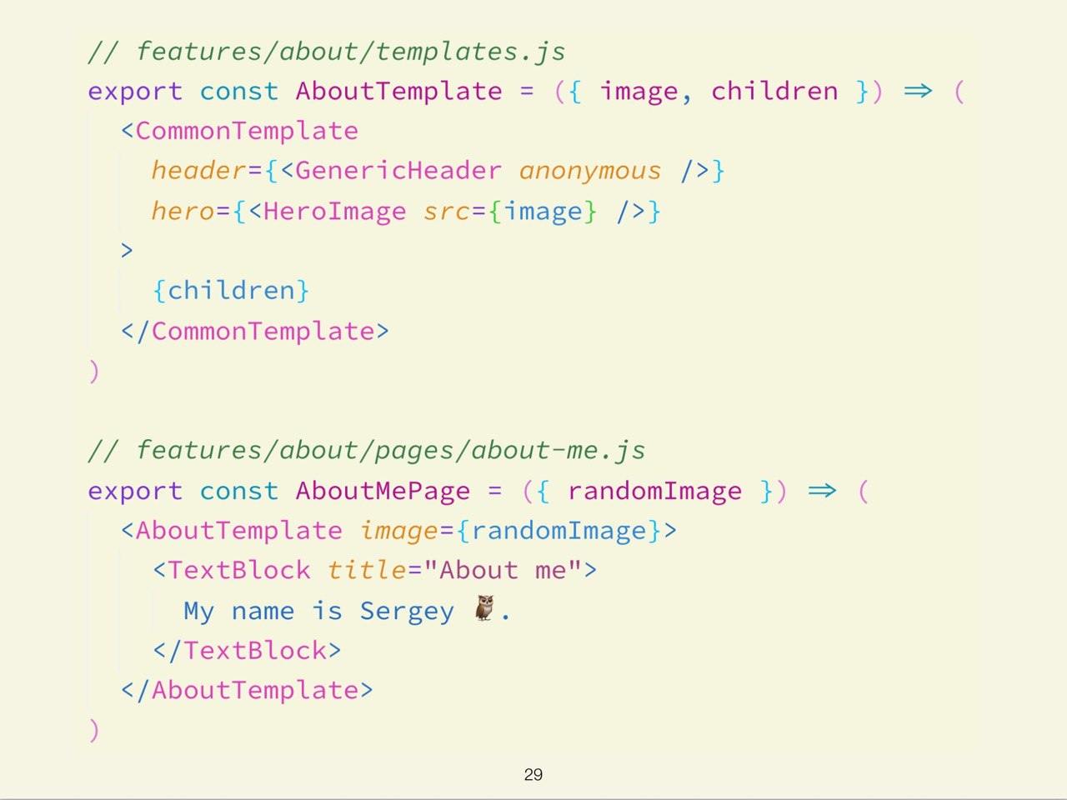Click the opening "<TextBlock" tag name
The width and height of the screenshot is (1067, 800).
pyautogui.click(x=232, y=571)
